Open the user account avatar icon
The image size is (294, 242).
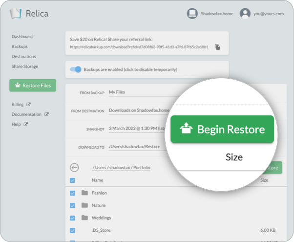pyautogui.click(x=245, y=14)
